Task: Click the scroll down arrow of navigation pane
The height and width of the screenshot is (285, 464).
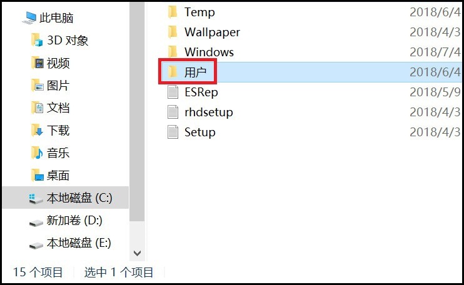Action: (137, 253)
